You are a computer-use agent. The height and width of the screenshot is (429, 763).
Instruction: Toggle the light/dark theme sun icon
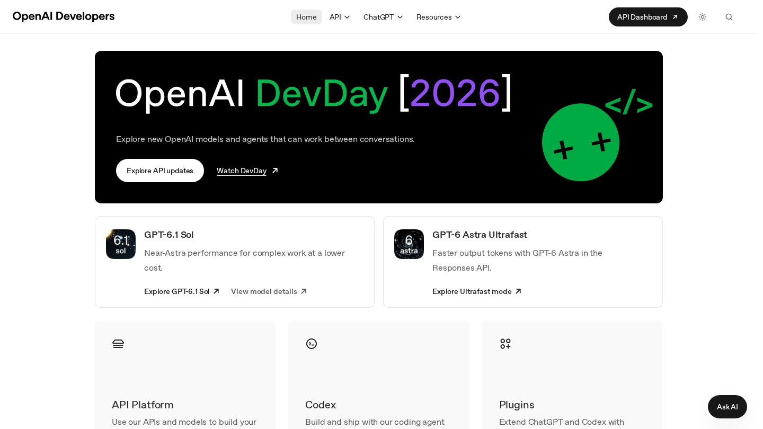(703, 17)
